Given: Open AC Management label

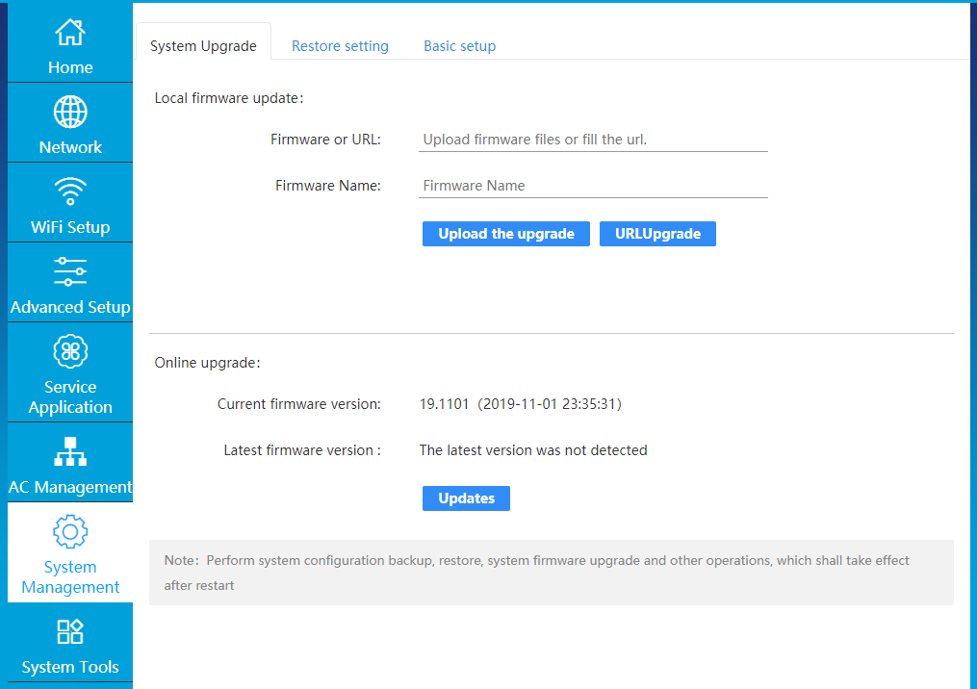Looking at the screenshot, I should point(70,487).
